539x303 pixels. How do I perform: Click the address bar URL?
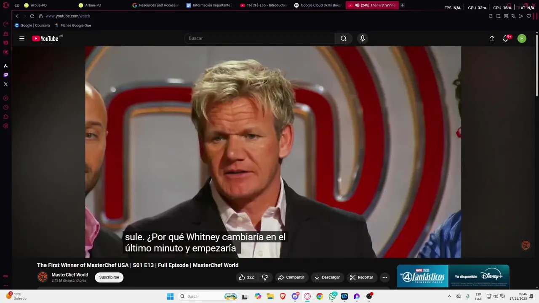68,16
